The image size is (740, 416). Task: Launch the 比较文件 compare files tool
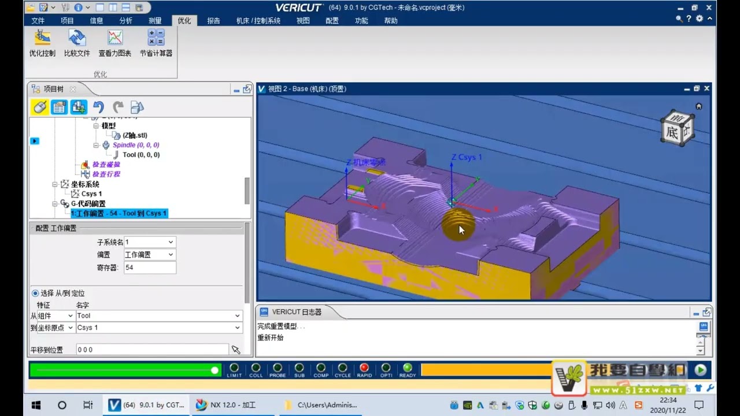click(77, 43)
